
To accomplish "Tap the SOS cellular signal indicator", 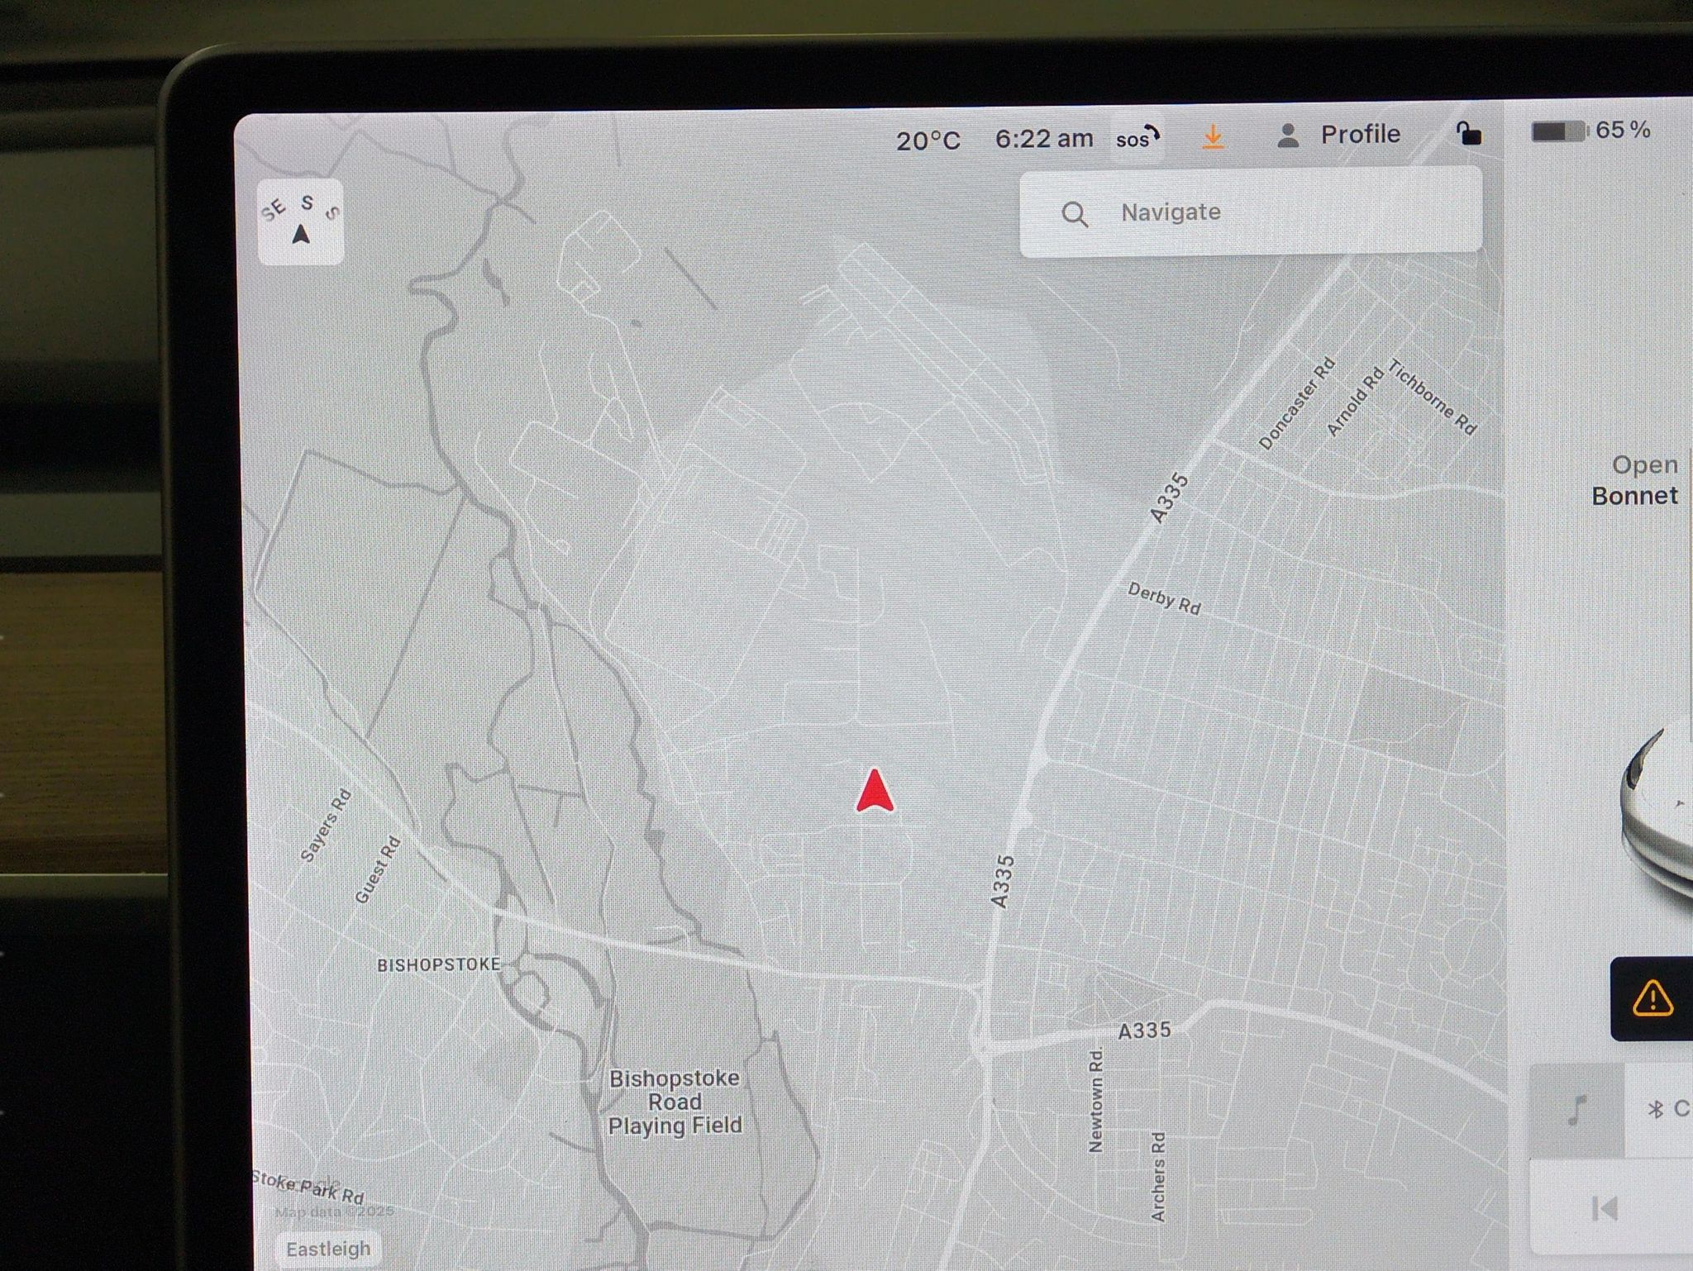I will (x=1138, y=138).
